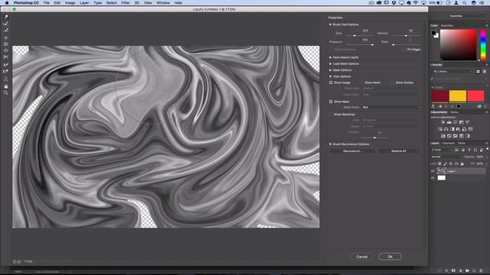490x275 pixels.
Task: Enable the Pin Edges checkbox
Action: tap(403, 50)
